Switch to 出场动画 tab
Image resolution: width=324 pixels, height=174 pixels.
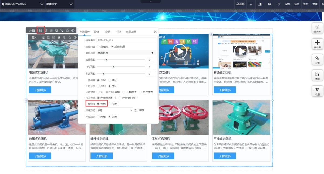131,32
